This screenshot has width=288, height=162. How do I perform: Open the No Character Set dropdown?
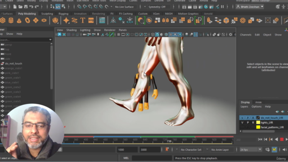point(191,150)
